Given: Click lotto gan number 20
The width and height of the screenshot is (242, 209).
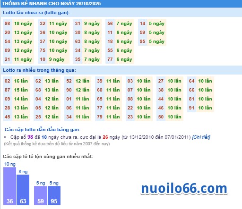Looking at the screenshot, I should 8,33.
